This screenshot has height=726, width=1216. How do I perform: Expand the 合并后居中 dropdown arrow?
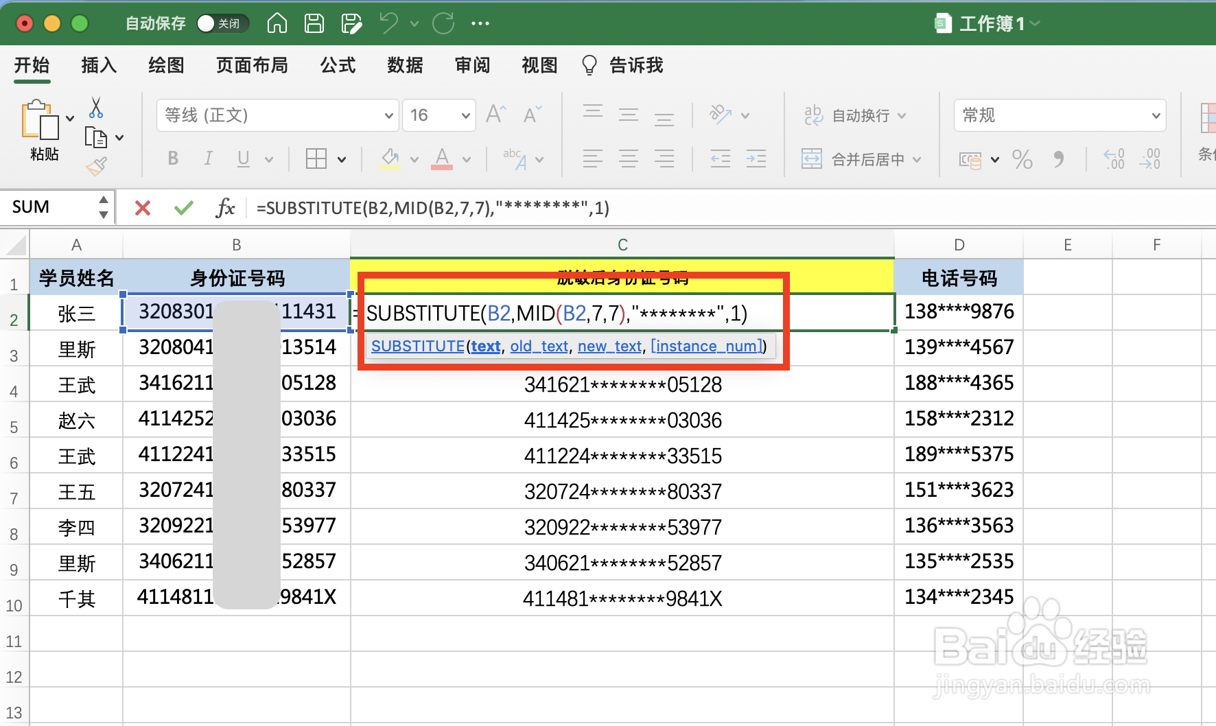click(917, 160)
